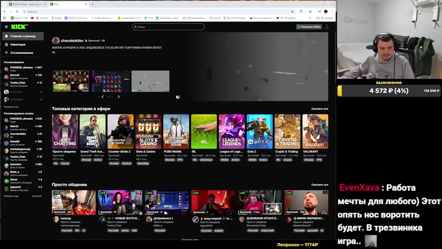Go to Главная страница in sidebar
Image resolution: width=442 pixels, height=249 pixels.
click(22, 36)
